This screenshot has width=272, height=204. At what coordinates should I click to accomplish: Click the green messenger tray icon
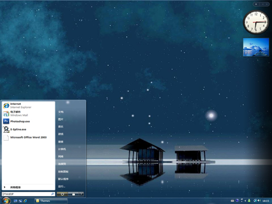(249, 200)
